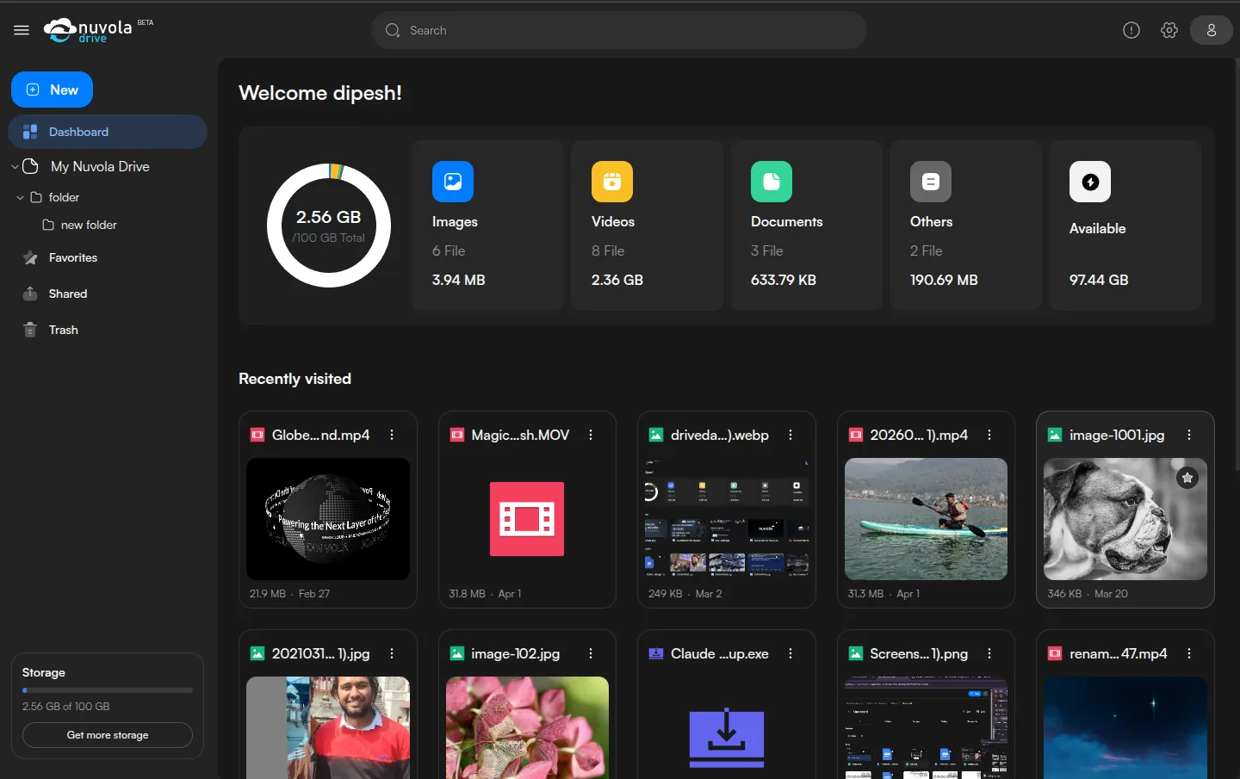Open options menu for 20260... 1).mp4

click(989, 436)
